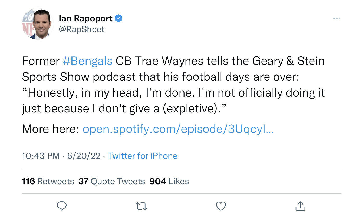Viewport: 349px width, 218px height.
Task: Click the 6/20/22 date
Action: tap(83, 156)
